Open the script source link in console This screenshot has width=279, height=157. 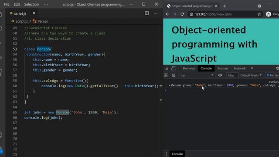(x=274, y=82)
